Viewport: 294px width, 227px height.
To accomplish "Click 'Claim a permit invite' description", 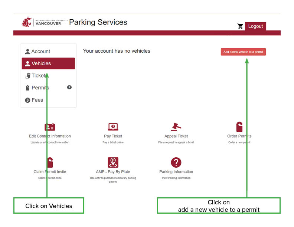I will tap(50, 178).
